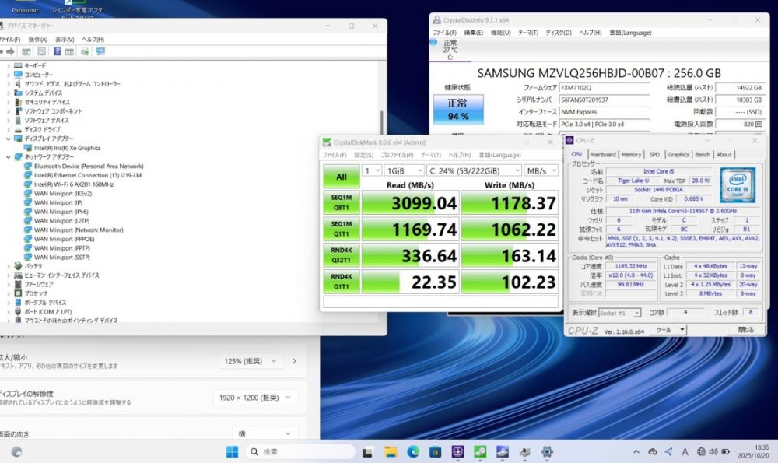Expand the キーボード device category
This screenshot has width=778, height=463.
[9, 65]
